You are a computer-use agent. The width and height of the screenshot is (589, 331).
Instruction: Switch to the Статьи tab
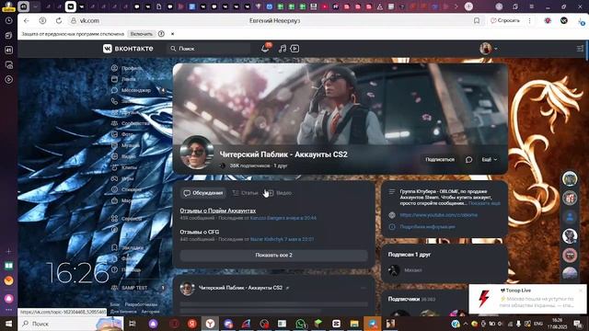tap(246, 193)
